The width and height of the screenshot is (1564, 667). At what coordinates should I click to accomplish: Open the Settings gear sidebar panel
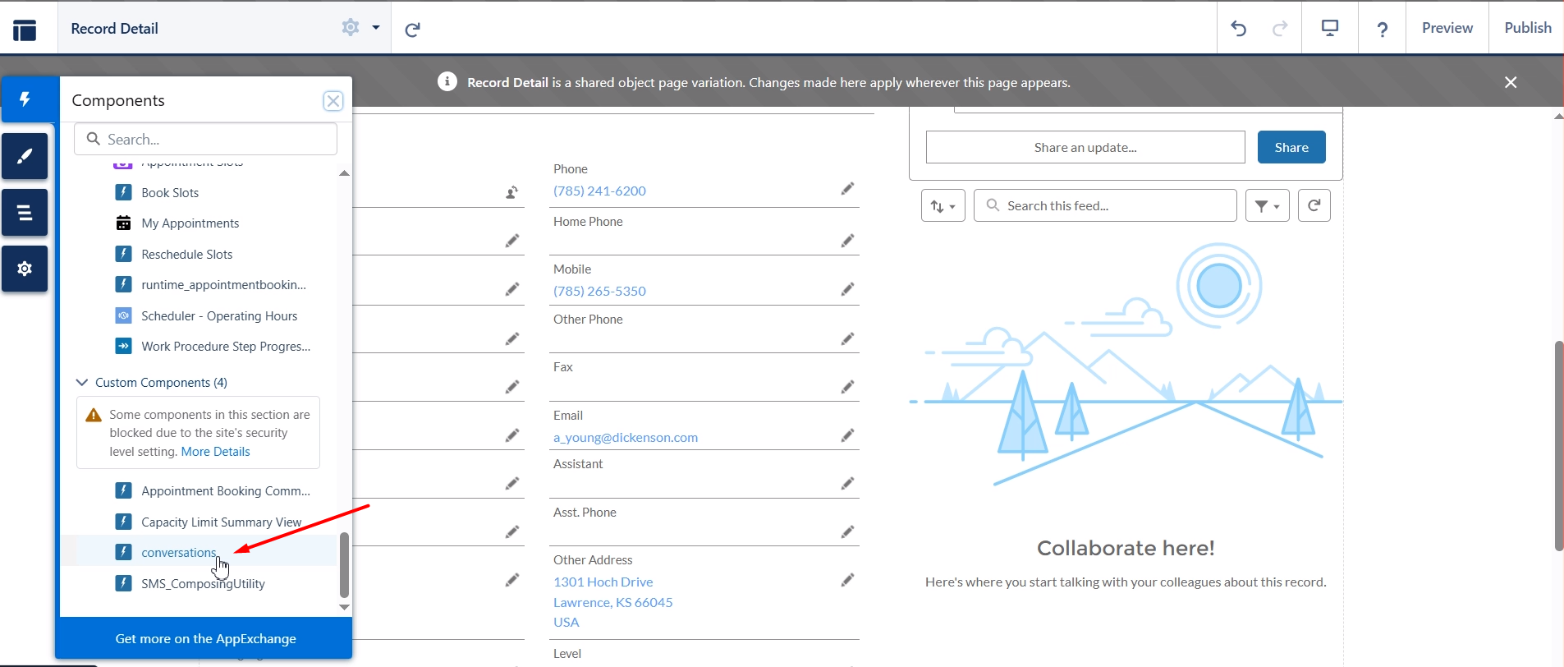(x=25, y=269)
